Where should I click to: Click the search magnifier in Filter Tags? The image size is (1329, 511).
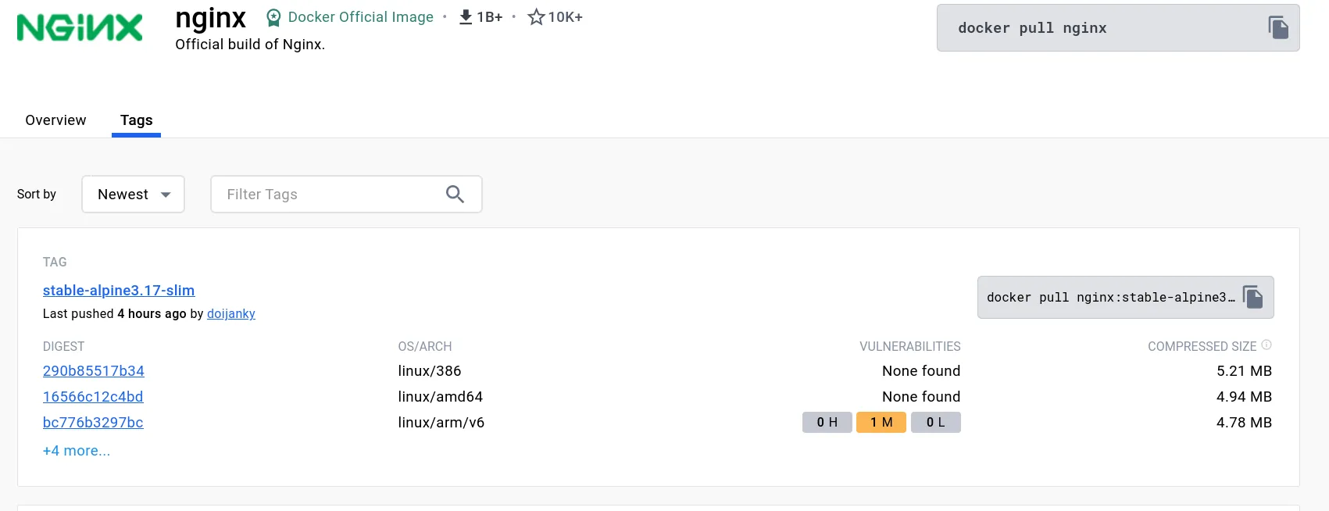455,195
